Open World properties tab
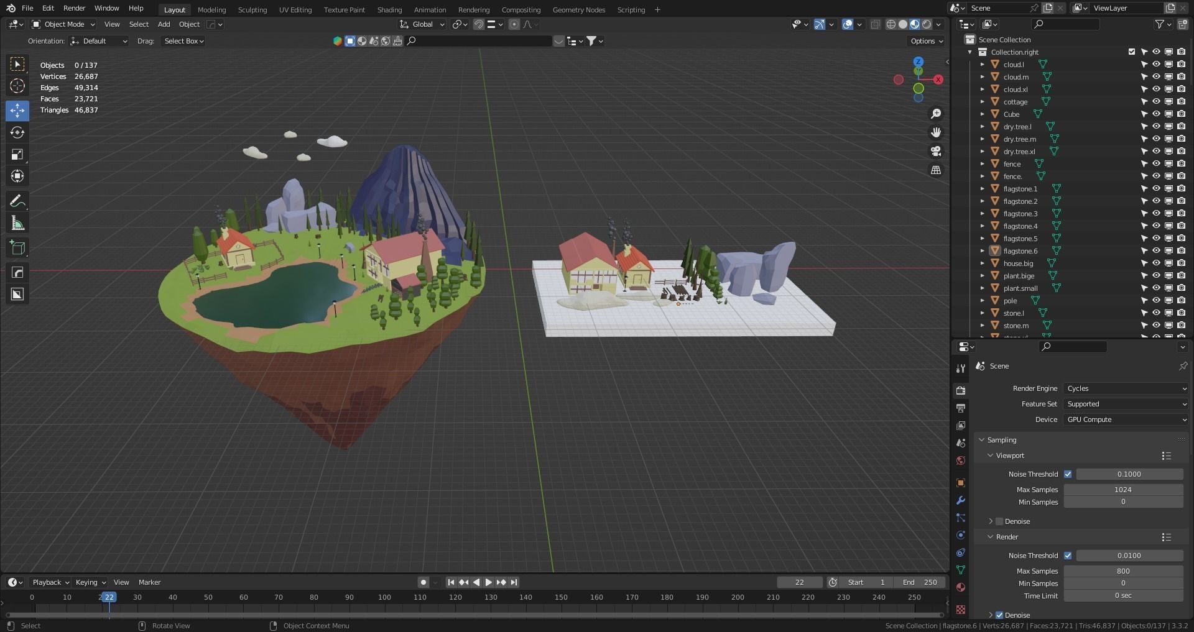The height and width of the screenshot is (632, 1194). 961,460
